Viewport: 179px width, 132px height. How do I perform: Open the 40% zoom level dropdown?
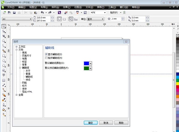click(x=105, y=13)
